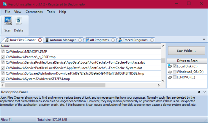The image size is (208, 123).
Task: Click the Drives to Scan: header
Action: point(187,61)
